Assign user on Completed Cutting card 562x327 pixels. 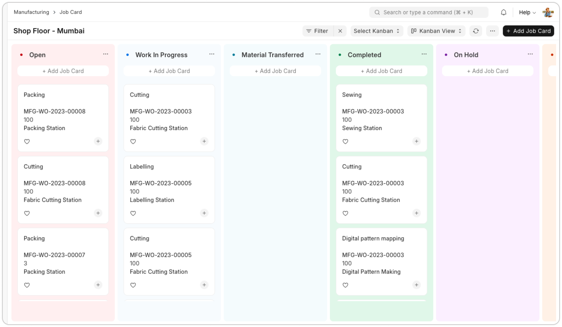point(417,213)
